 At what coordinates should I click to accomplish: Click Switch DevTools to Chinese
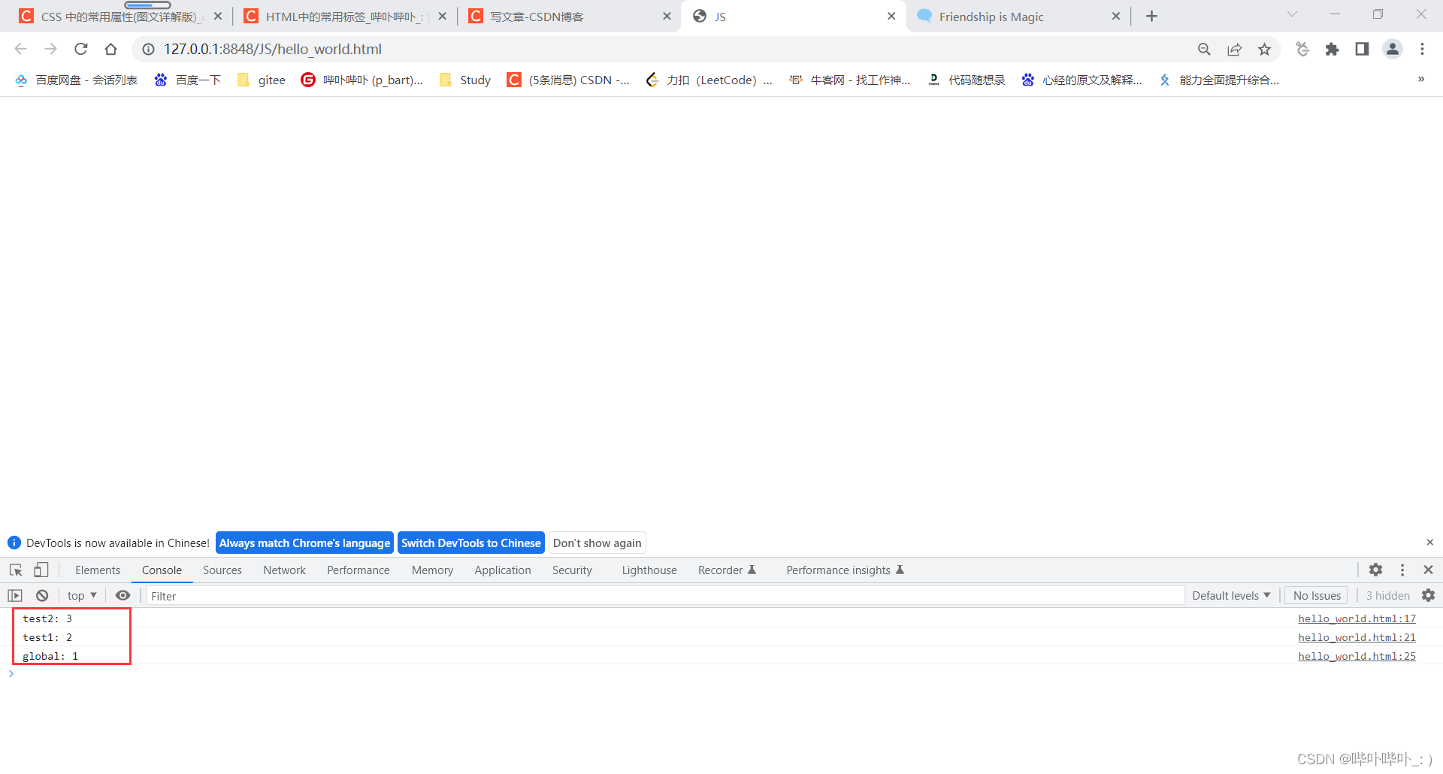(470, 543)
